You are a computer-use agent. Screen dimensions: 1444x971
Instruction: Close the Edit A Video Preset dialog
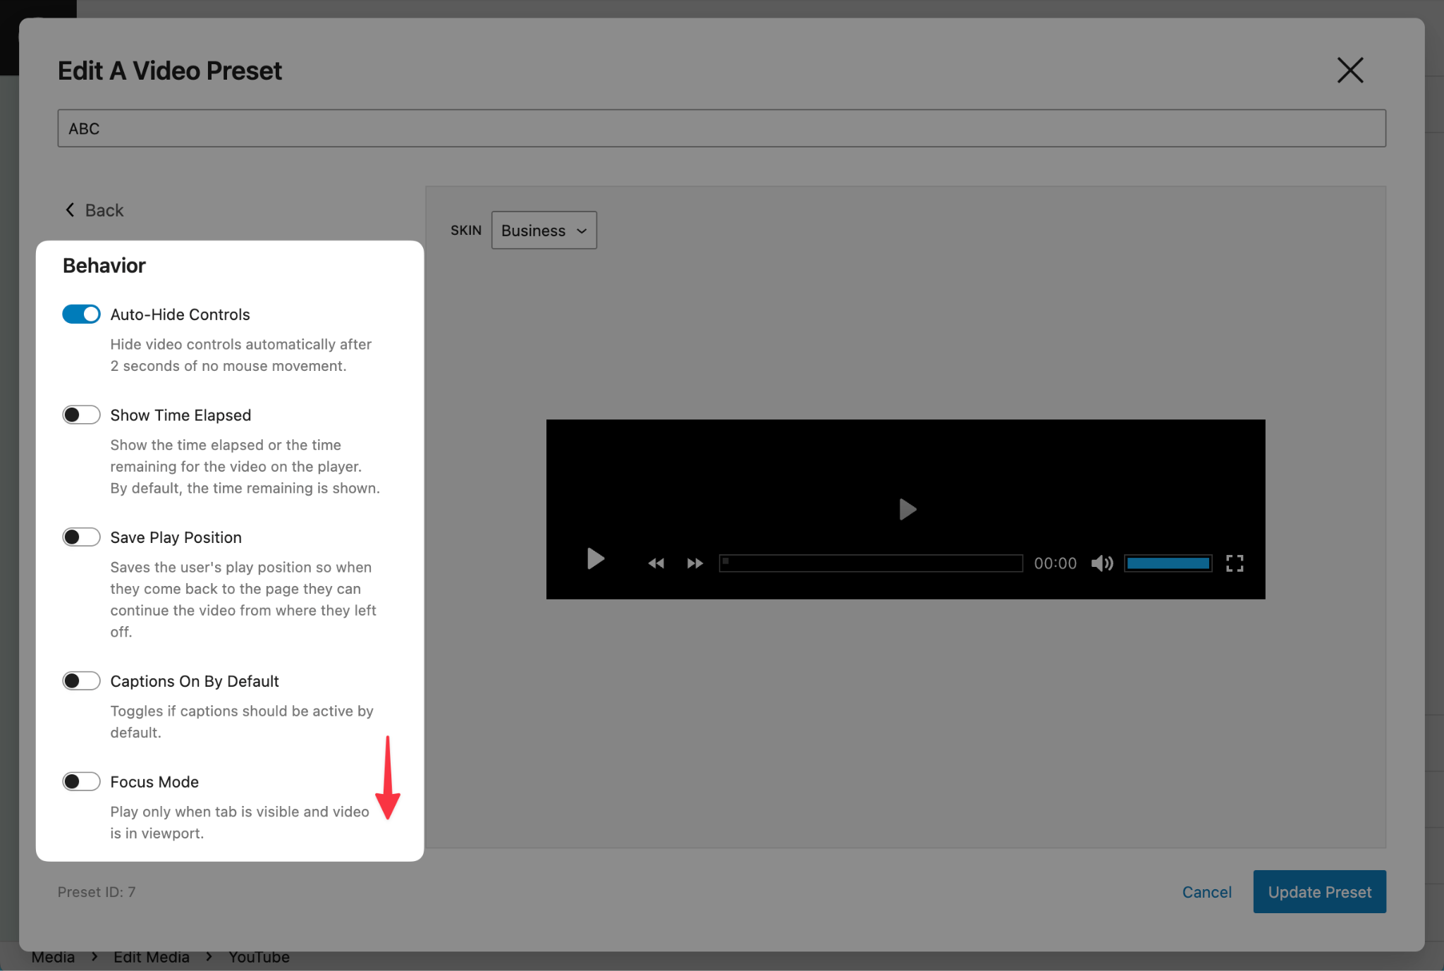(x=1350, y=70)
